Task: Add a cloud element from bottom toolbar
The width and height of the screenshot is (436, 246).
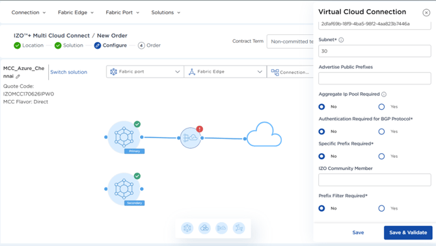Action: click(x=204, y=228)
